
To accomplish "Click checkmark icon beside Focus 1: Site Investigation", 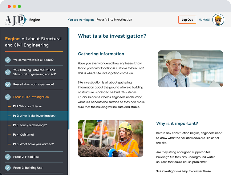I will tap(8, 97).
